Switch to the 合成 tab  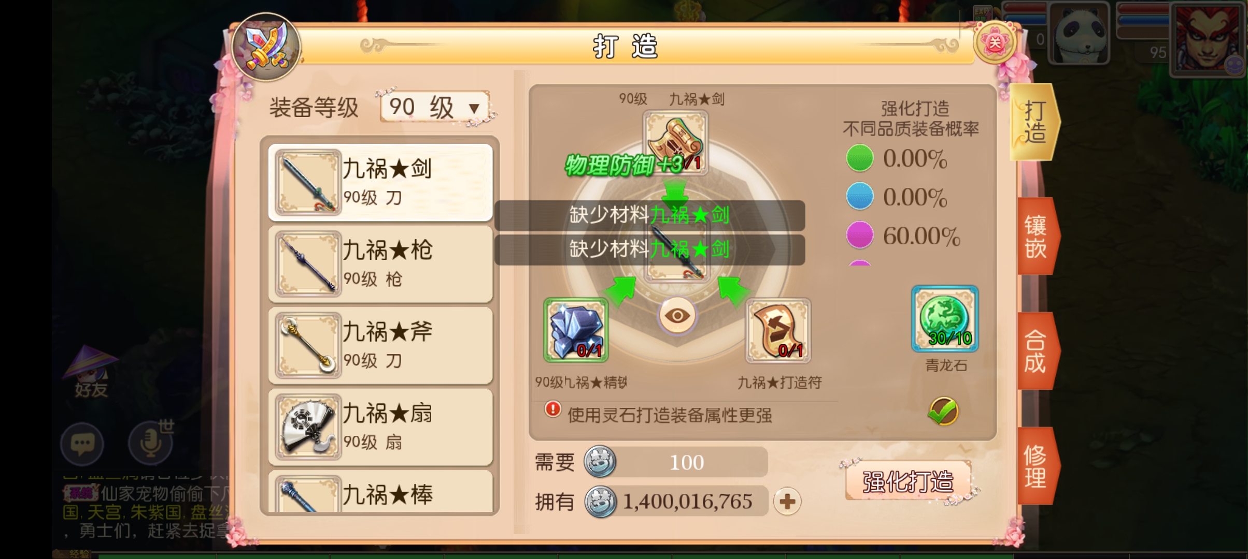click(1037, 351)
